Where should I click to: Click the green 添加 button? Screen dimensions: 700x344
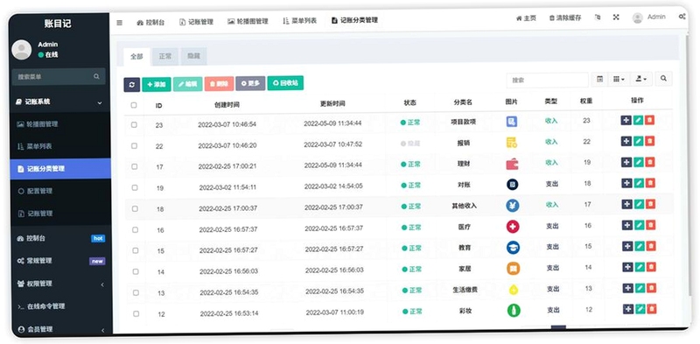coord(157,84)
